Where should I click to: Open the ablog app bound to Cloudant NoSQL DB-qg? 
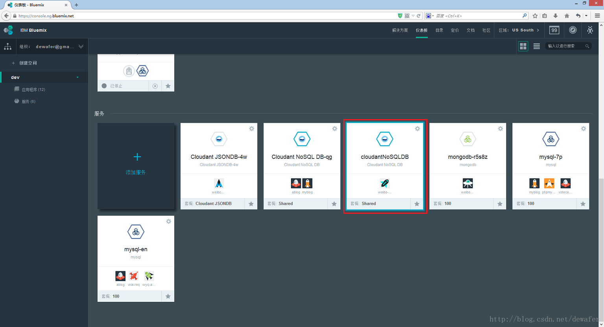[296, 183]
